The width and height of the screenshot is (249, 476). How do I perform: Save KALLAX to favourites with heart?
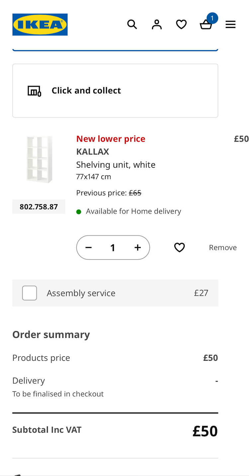(x=180, y=247)
